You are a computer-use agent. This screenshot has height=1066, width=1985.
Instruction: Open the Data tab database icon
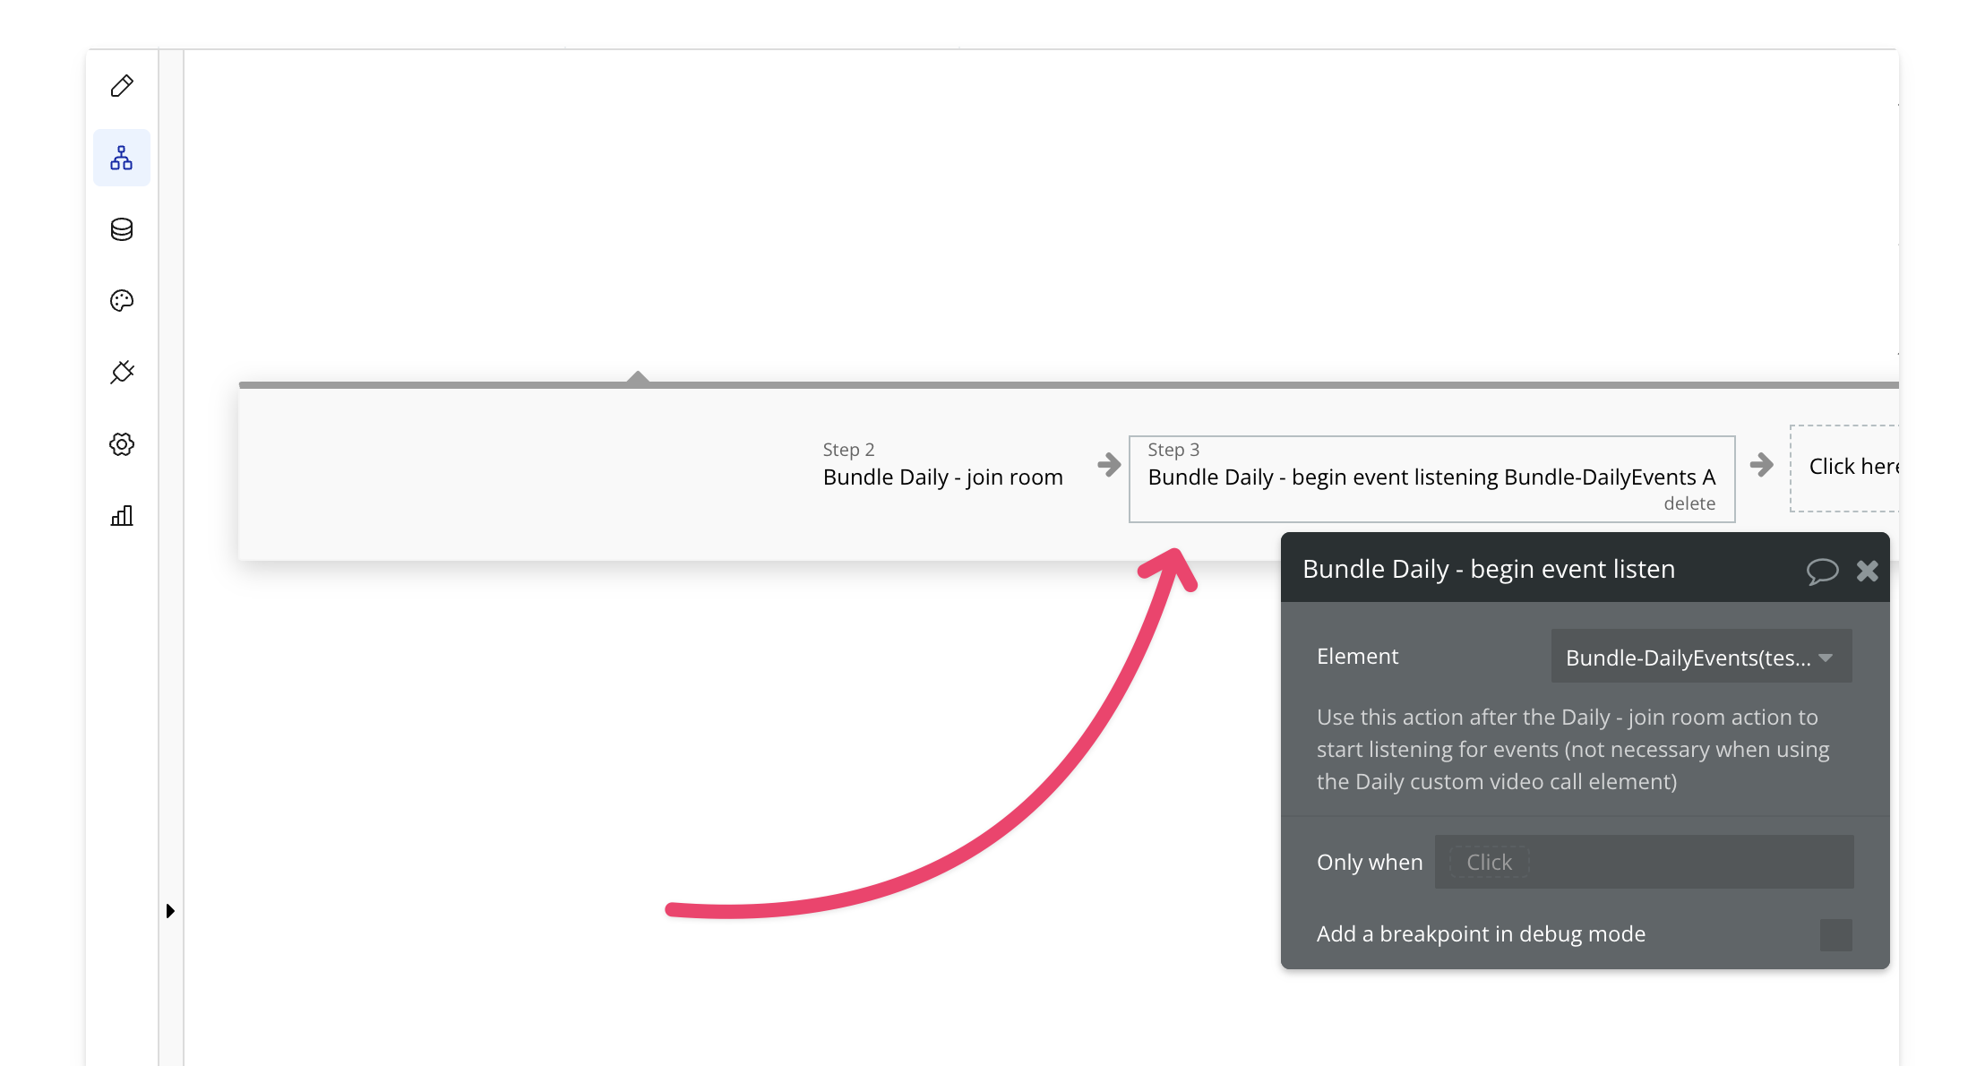[122, 229]
